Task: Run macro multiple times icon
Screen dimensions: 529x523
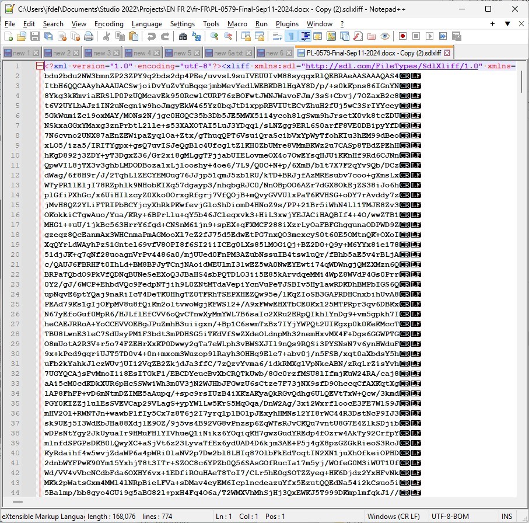Action: click(x=443, y=36)
